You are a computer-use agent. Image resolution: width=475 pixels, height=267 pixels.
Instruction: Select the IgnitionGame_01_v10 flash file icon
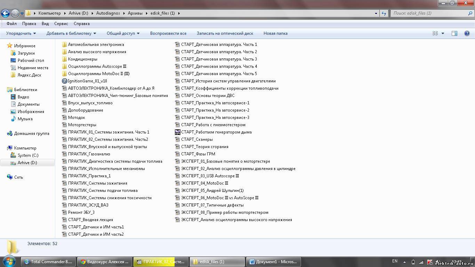tap(64, 81)
